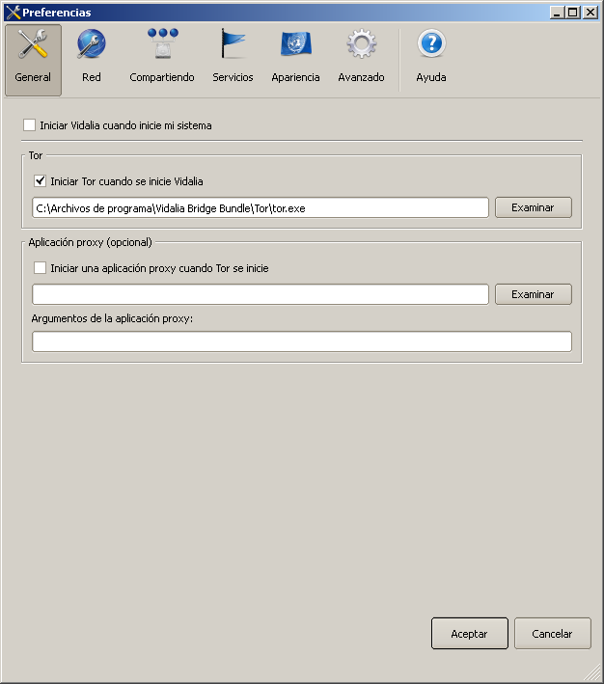Check Iniciar una aplicación proxy option

40,268
